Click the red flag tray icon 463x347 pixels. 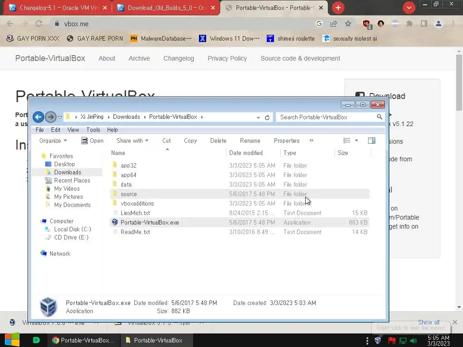(392, 341)
